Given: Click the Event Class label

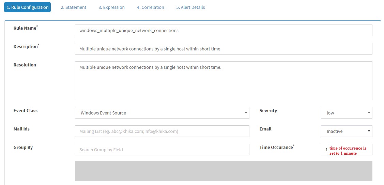Looking at the screenshot, I should point(26,110).
